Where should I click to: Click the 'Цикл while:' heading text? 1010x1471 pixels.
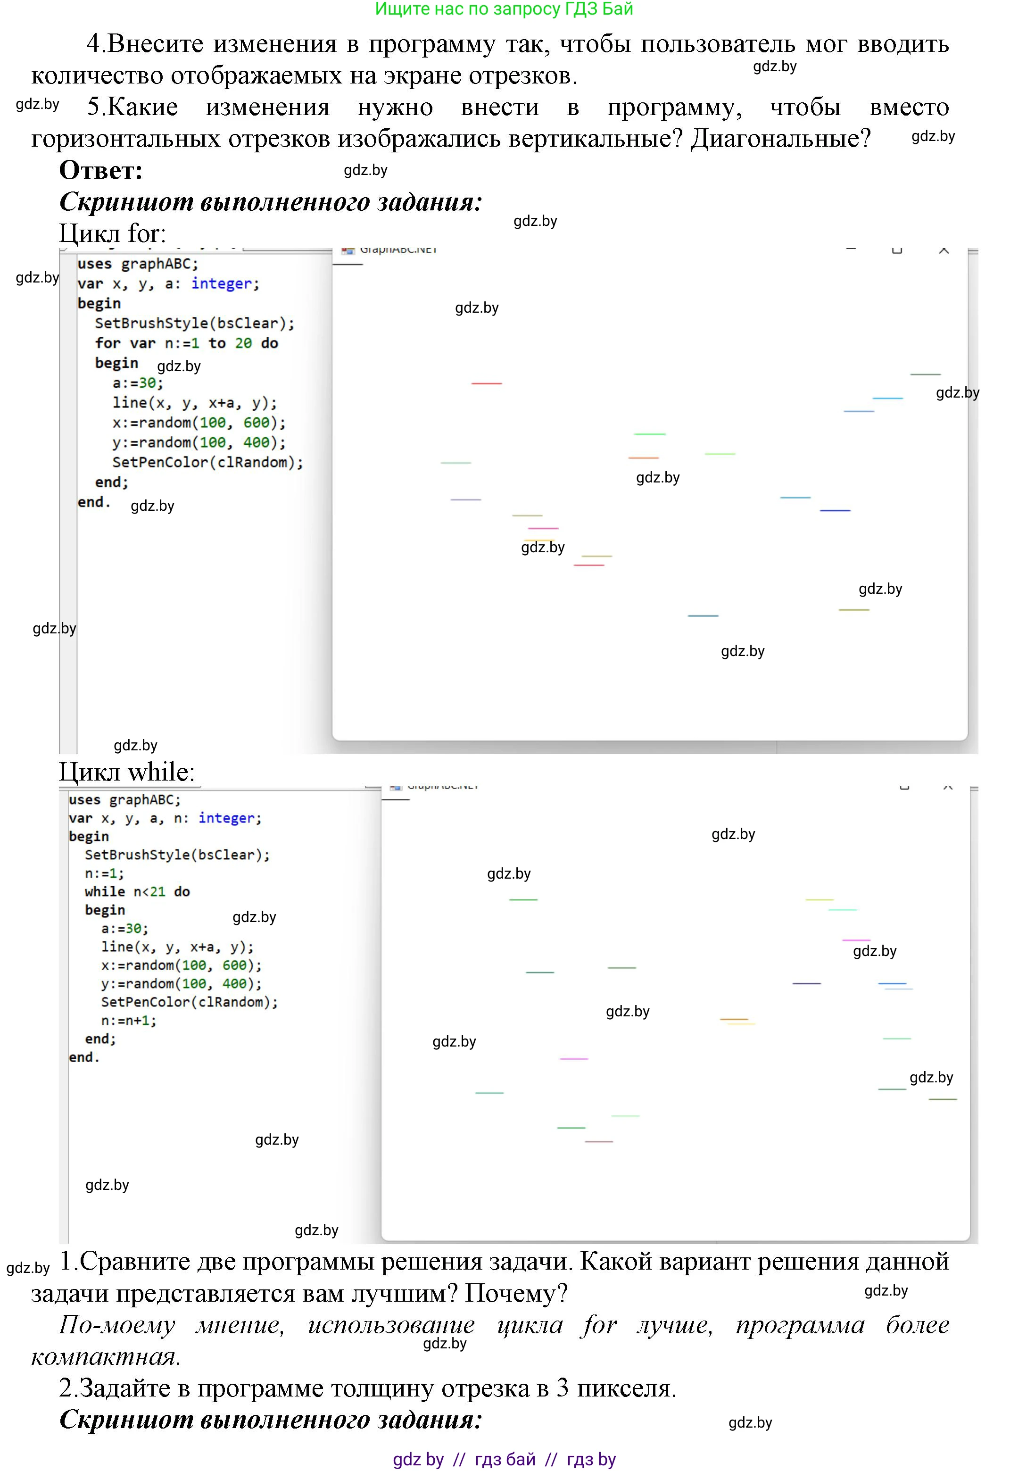[x=126, y=772]
